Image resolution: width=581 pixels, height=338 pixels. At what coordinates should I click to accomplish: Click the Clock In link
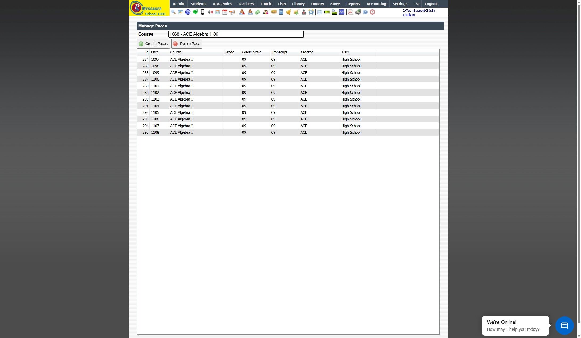click(408, 15)
